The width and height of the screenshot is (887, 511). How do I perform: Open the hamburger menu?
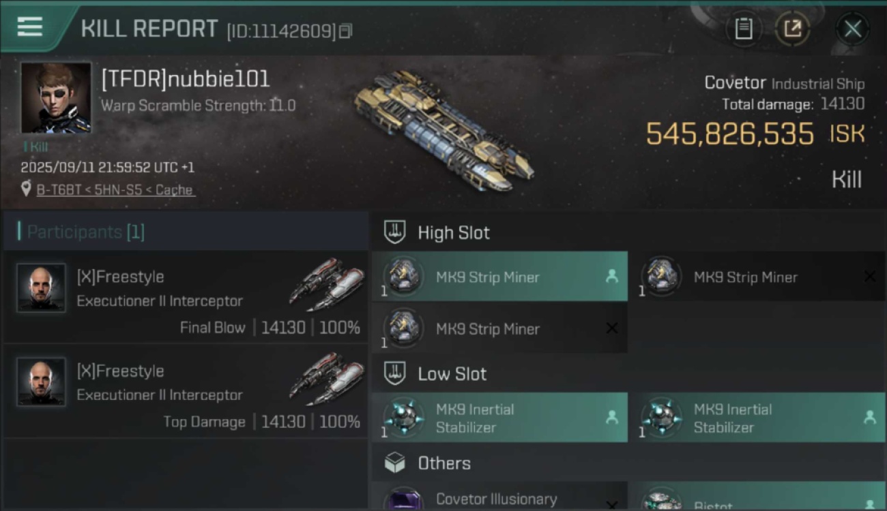(x=30, y=27)
